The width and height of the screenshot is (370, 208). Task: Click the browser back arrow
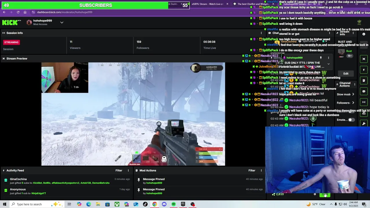point(4,12)
